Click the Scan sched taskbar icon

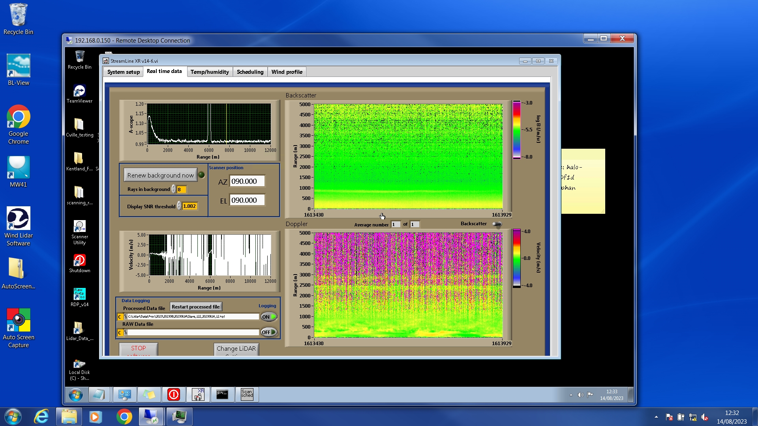[247, 394]
